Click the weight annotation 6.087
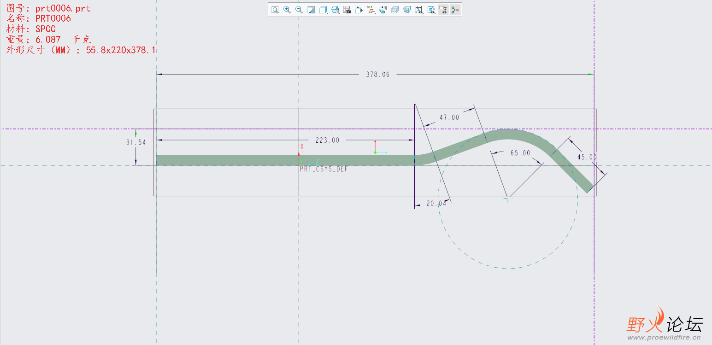This screenshot has height=345, width=712. point(48,40)
